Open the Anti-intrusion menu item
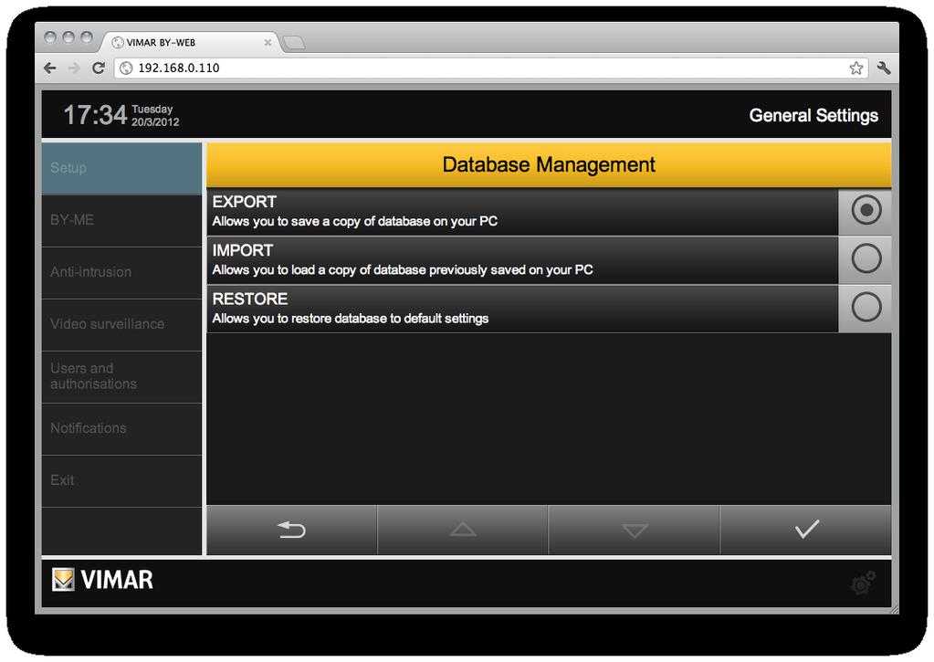The height and width of the screenshot is (662, 934). coord(121,272)
